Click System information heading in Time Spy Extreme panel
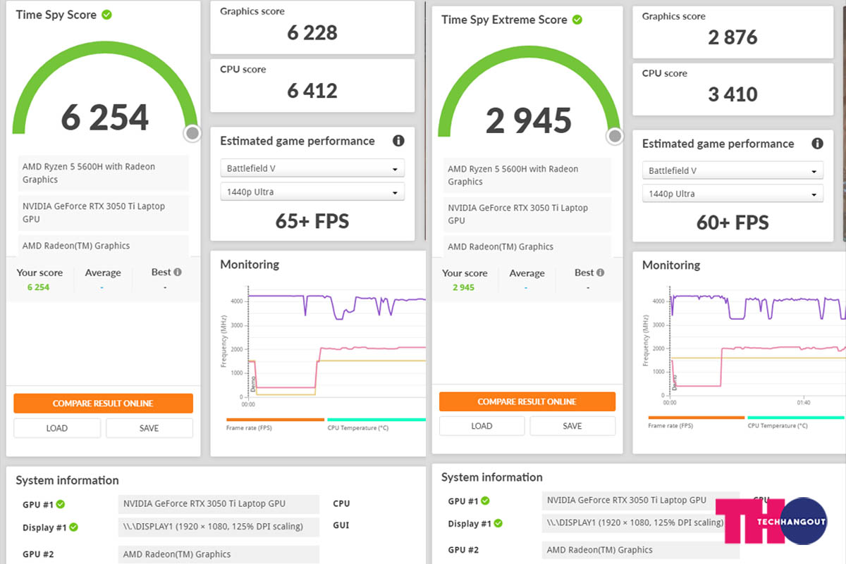The height and width of the screenshot is (564, 846). click(492, 477)
